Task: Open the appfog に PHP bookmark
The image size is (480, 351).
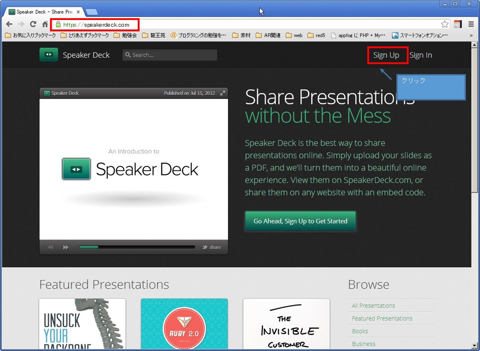Action: pos(359,35)
